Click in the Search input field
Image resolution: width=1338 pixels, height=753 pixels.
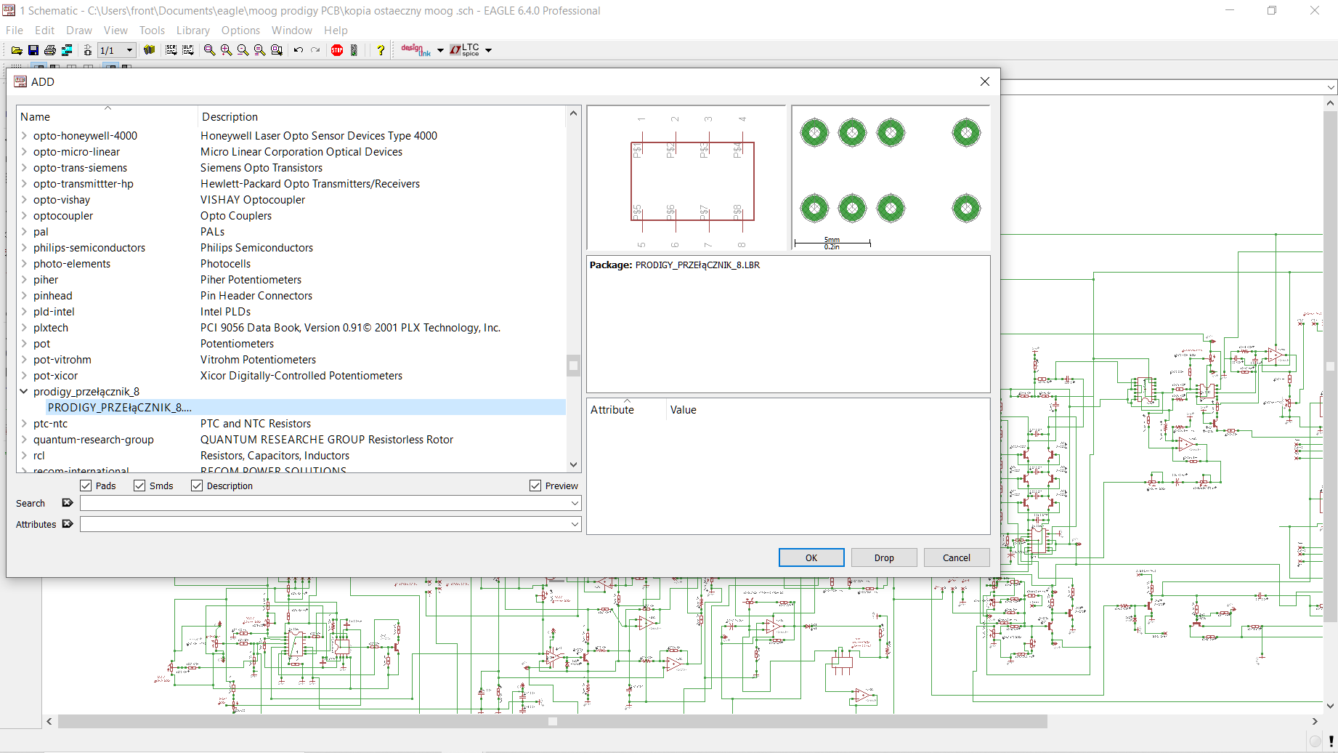point(324,503)
